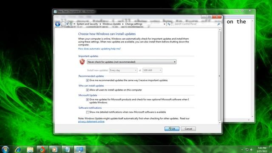Click the Back arrow in Control Panel

coord(58,24)
